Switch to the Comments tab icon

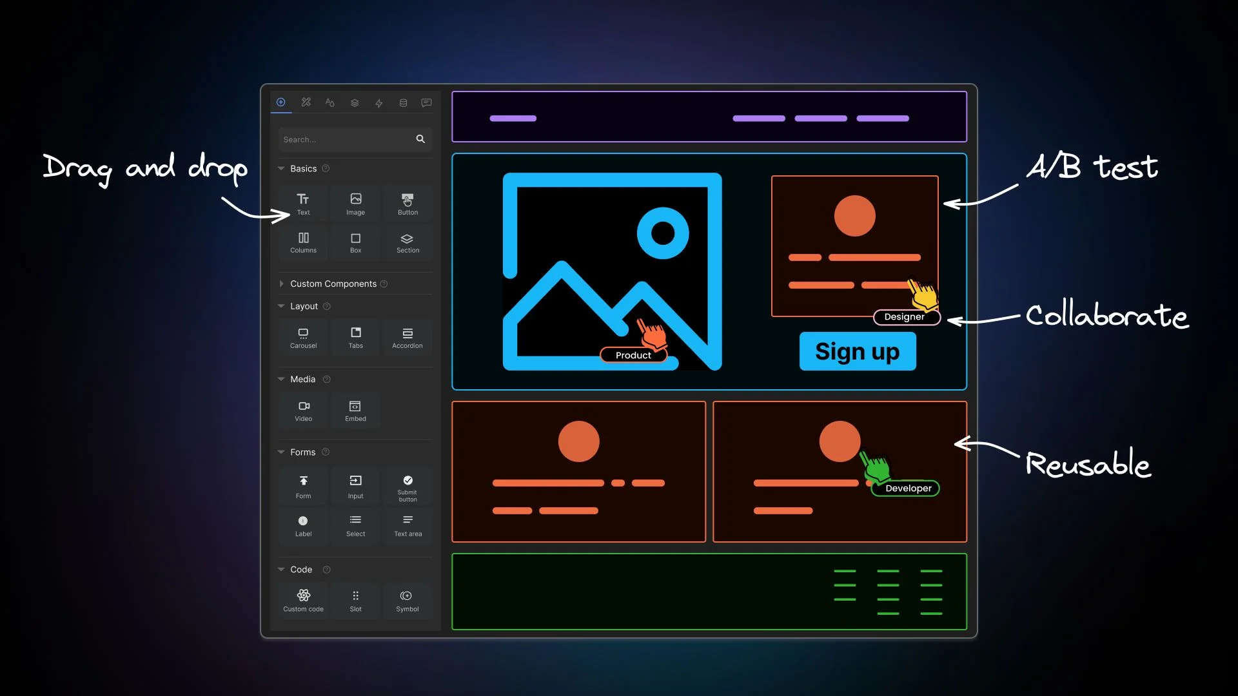click(426, 102)
